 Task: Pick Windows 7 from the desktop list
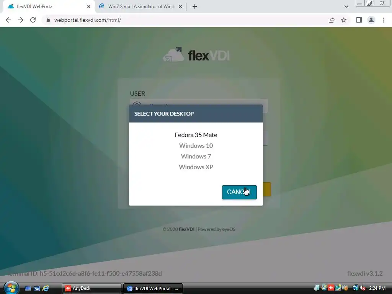point(196,156)
